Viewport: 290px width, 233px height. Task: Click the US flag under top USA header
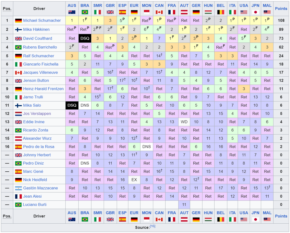click(244, 12)
